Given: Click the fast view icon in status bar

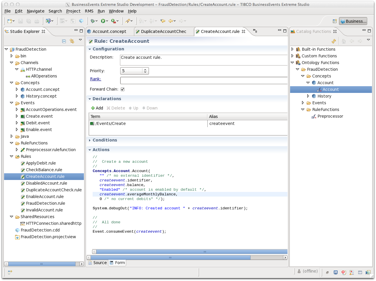Looking at the screenshot, I should tap(10, 272).
